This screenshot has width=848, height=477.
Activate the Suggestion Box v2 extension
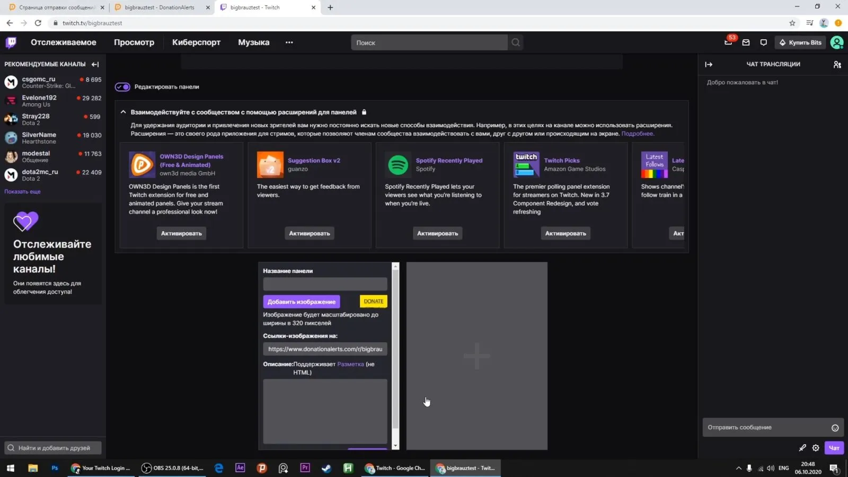click(x=310, y=233)
